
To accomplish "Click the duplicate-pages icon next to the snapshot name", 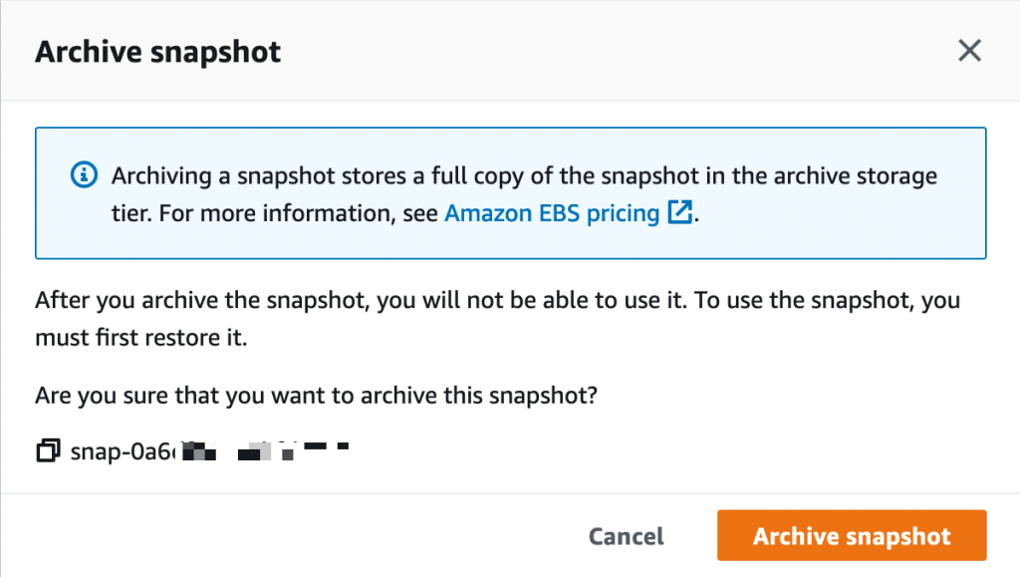I will [47, 449].
